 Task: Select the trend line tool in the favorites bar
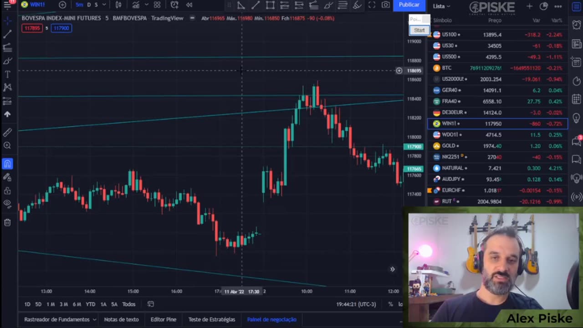[x=256, y=5]
